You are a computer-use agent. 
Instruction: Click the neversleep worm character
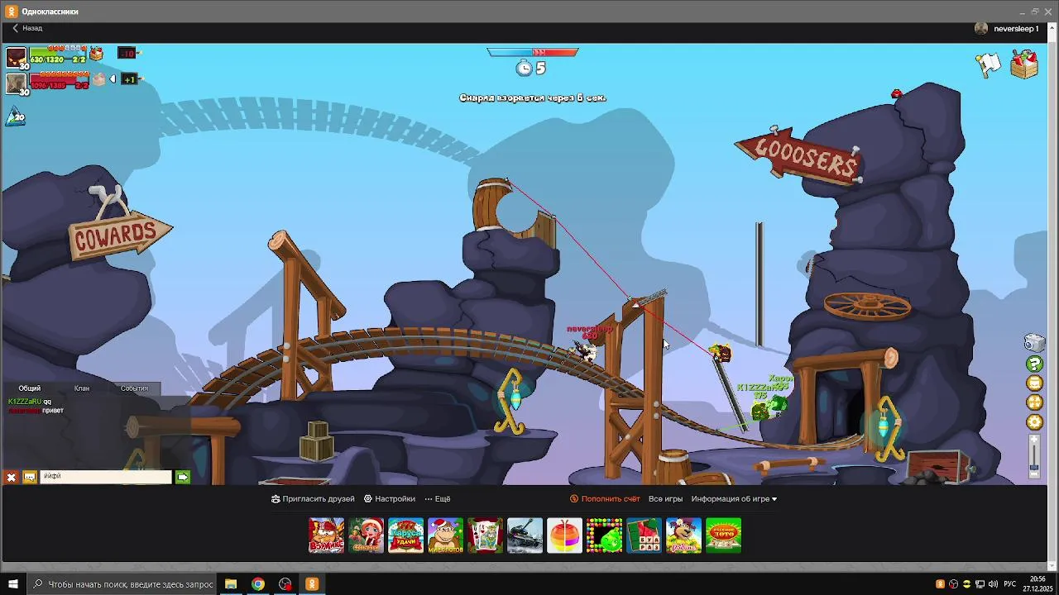[x=587, y=352]
